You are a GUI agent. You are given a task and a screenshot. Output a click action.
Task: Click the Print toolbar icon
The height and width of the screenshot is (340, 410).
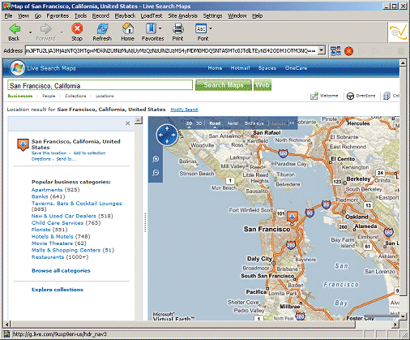pyautogui.click(x=178, y=28)
